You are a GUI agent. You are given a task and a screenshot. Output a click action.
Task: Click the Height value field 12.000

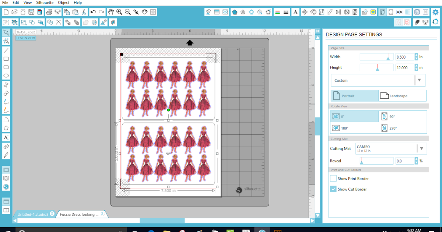(x=404, y=68)
